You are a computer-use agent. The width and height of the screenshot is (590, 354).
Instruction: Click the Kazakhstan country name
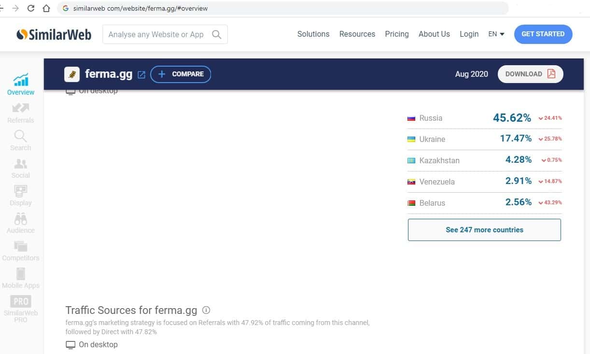(x=439, y=161)
